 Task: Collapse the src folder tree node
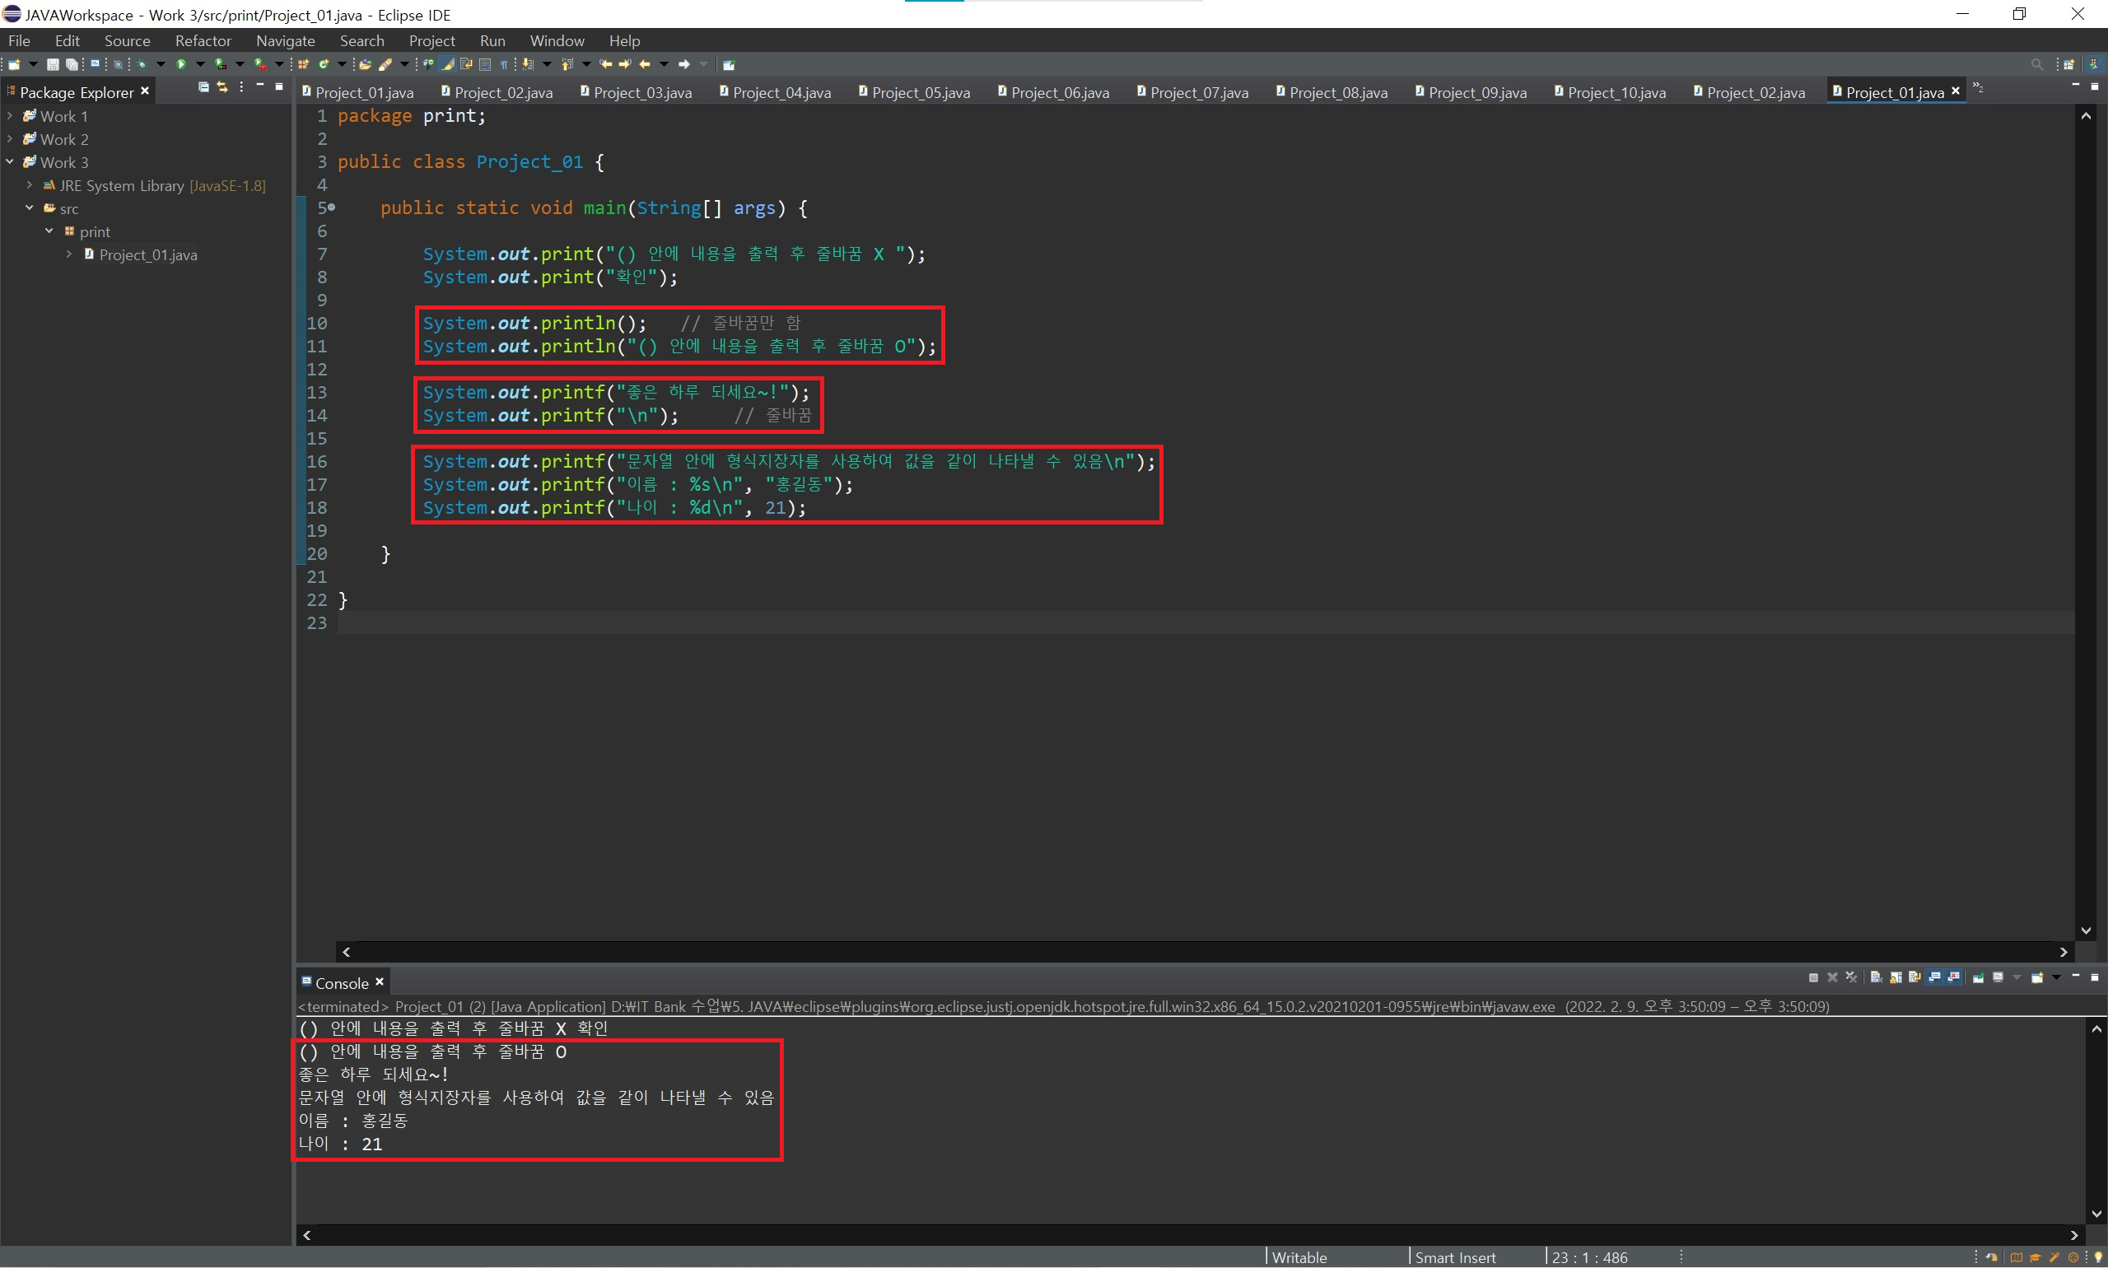[29, 207]
